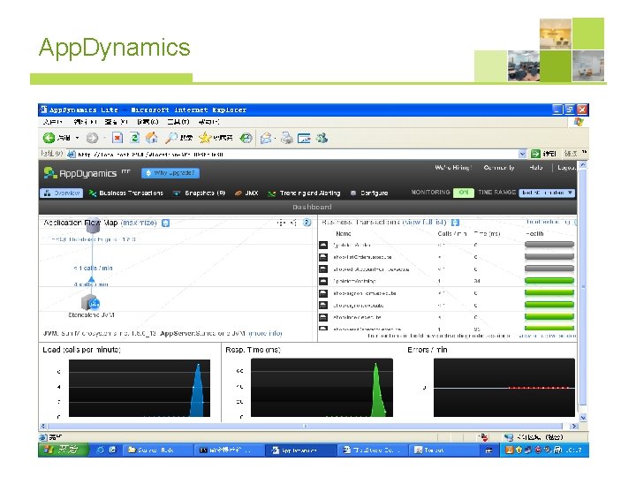Click the IE Back arrow button

(x=49, y=138)
